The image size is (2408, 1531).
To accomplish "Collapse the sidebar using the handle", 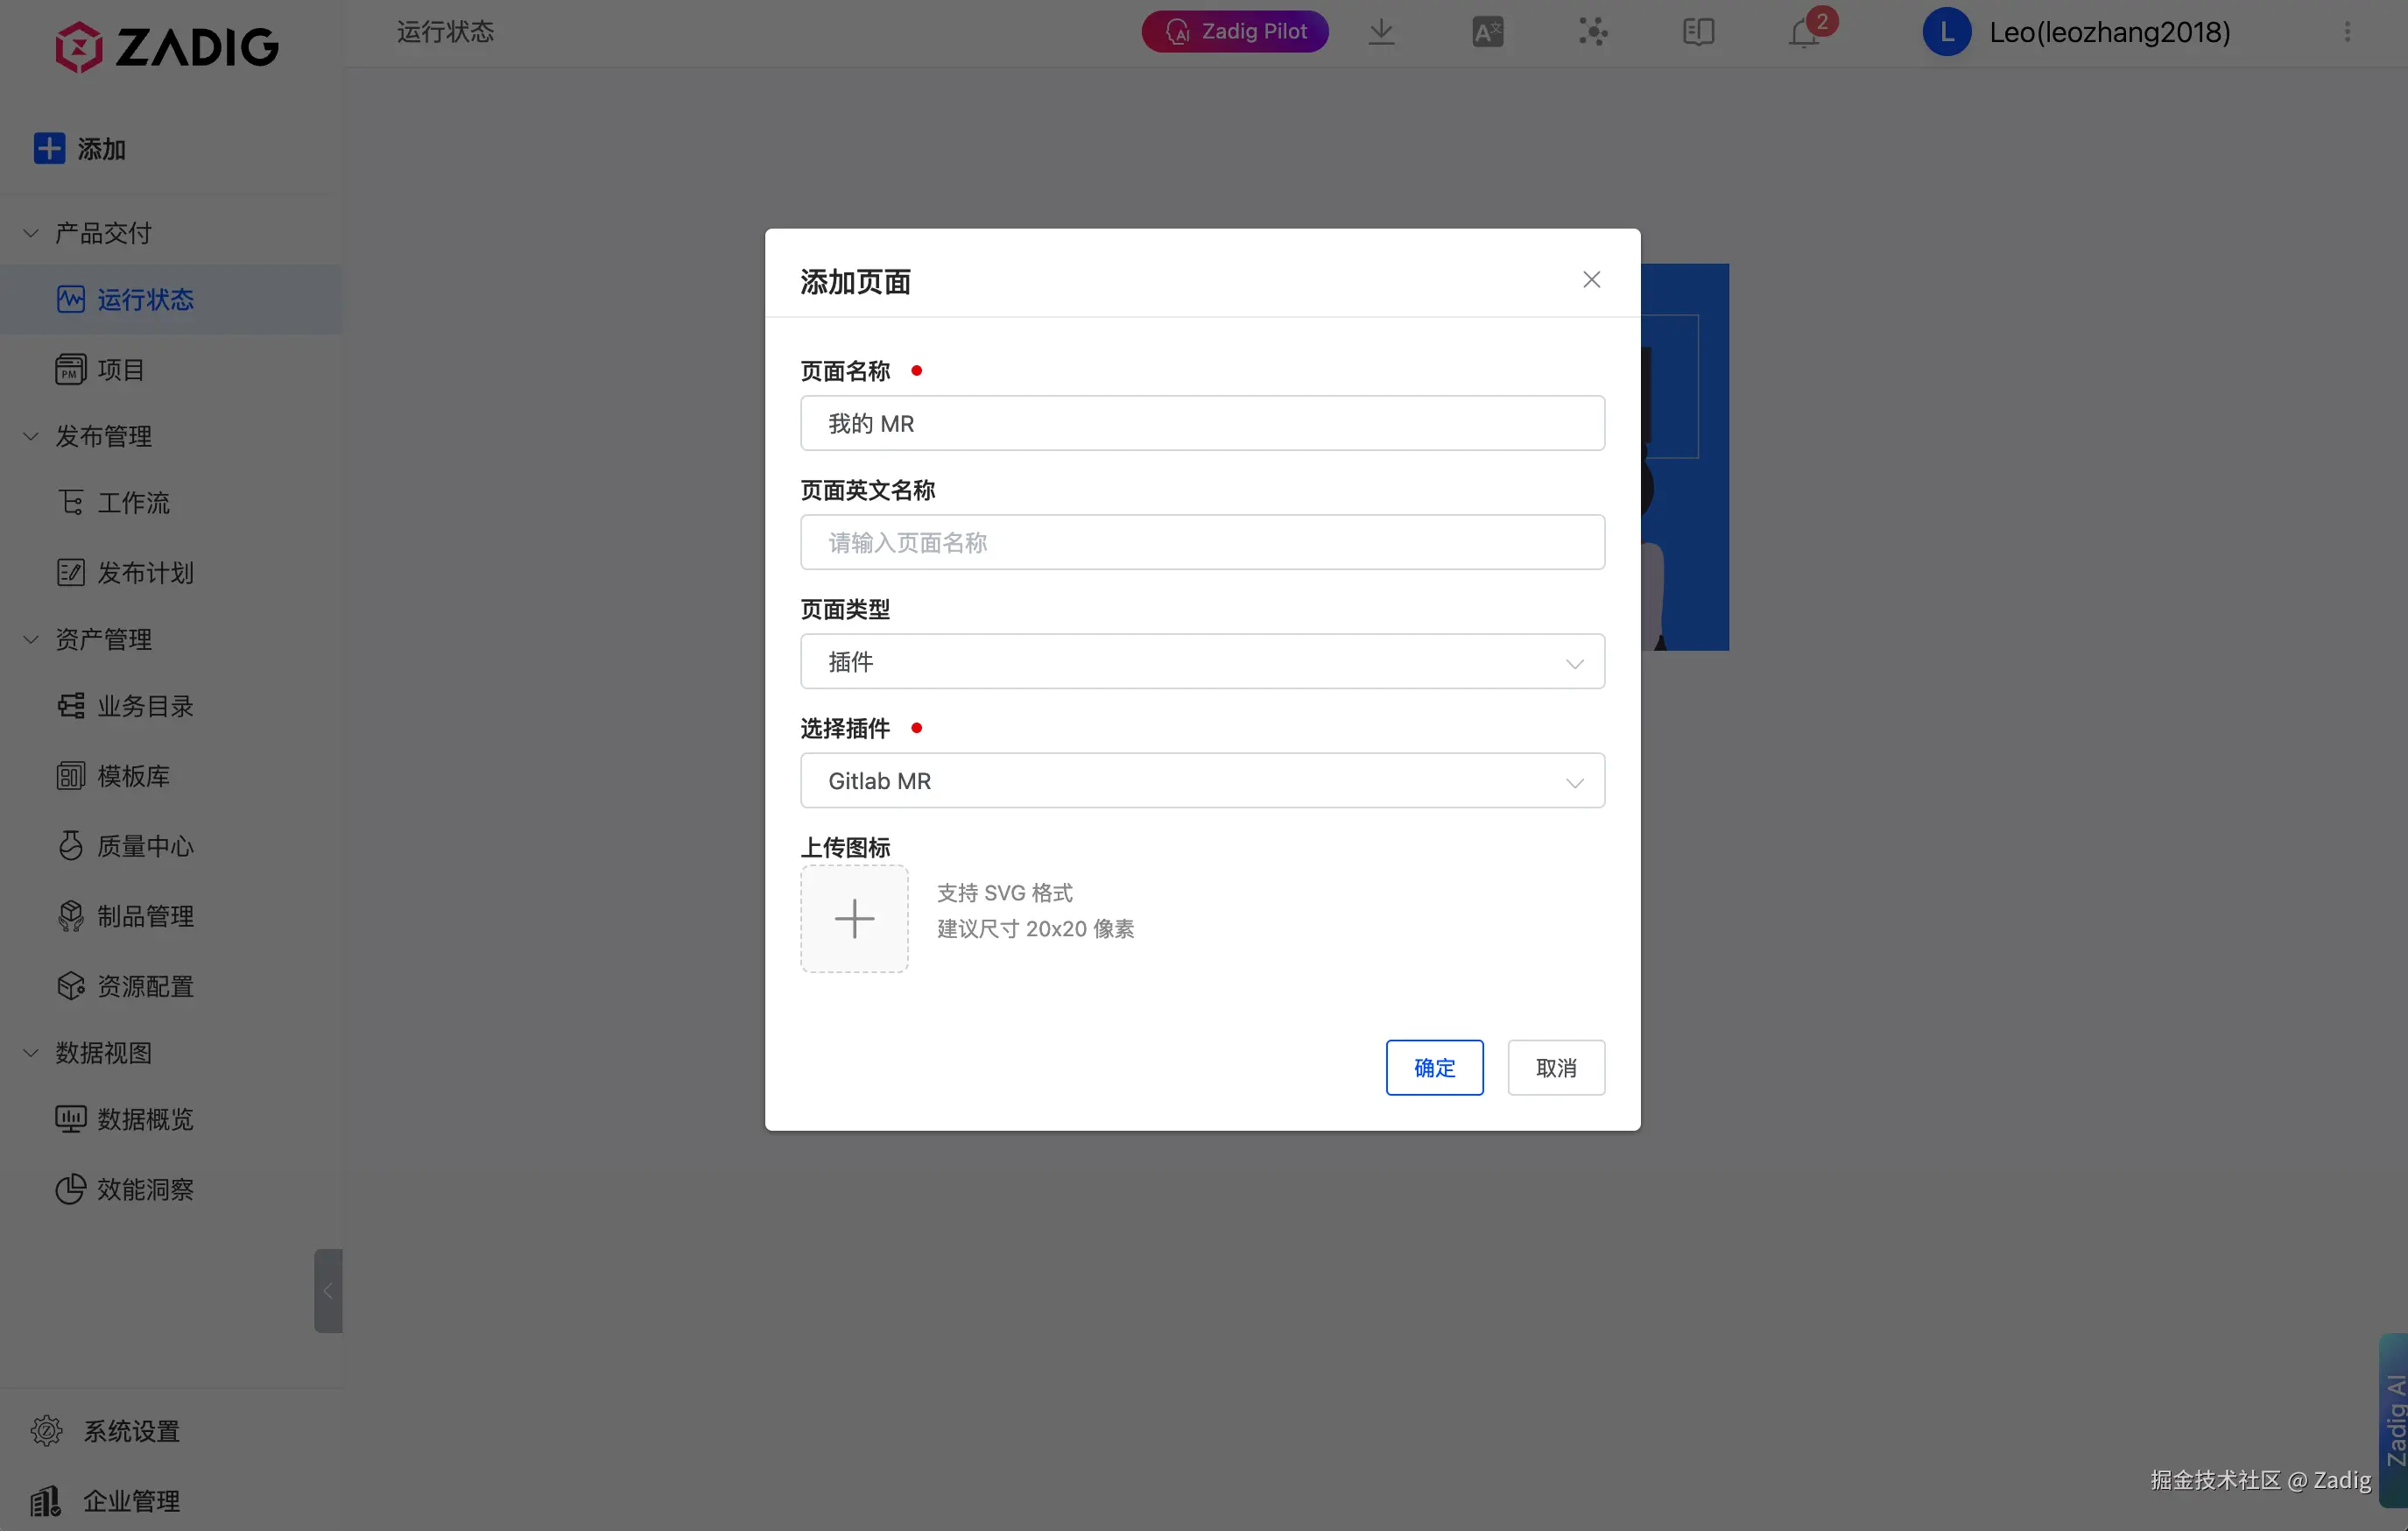I will point(327,1290).
